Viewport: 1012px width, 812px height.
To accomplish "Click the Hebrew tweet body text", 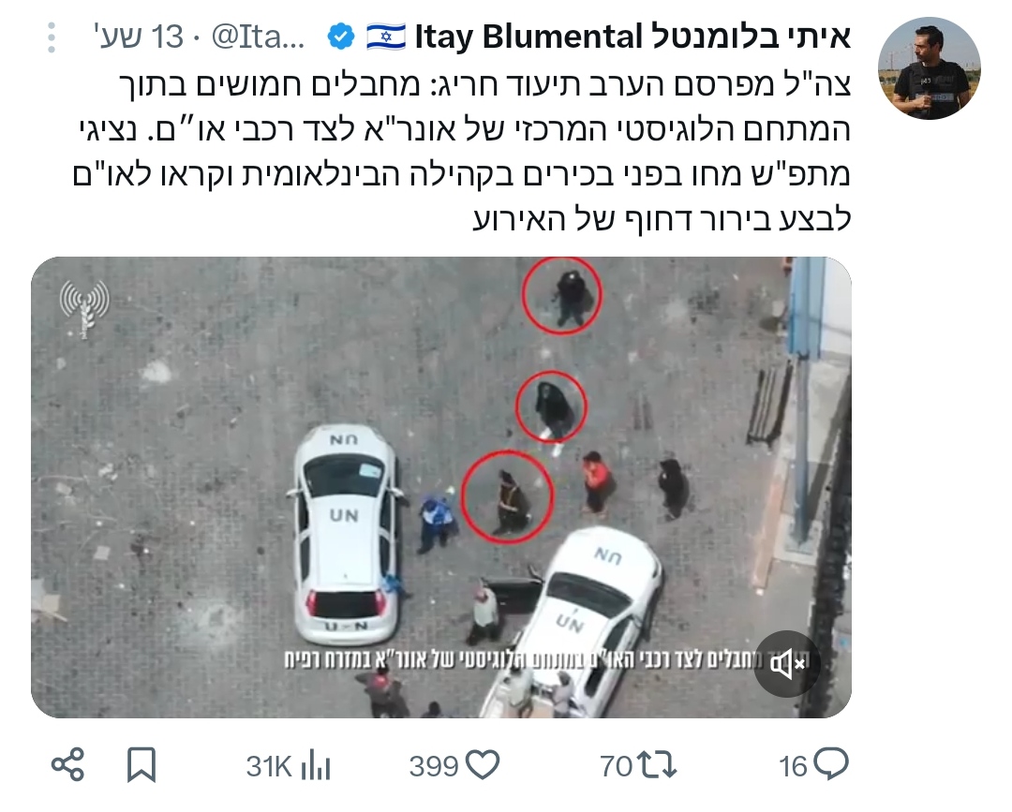I will point(461,152).
